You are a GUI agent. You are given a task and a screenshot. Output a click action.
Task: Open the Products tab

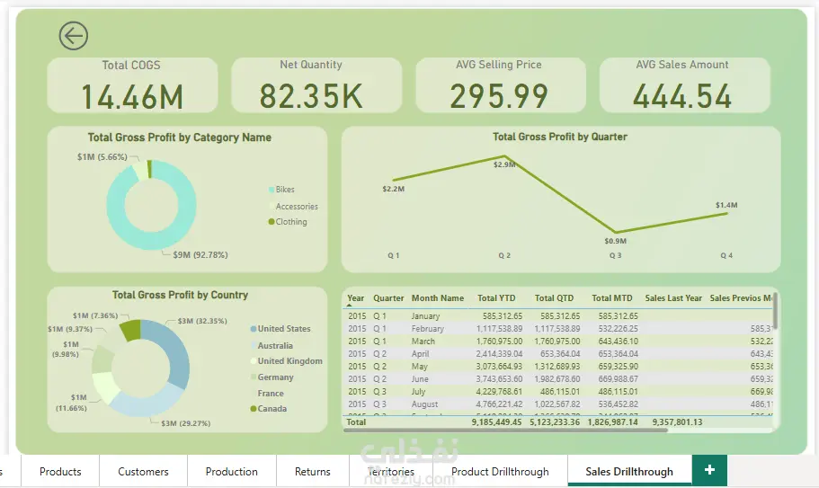click(60, 471)
